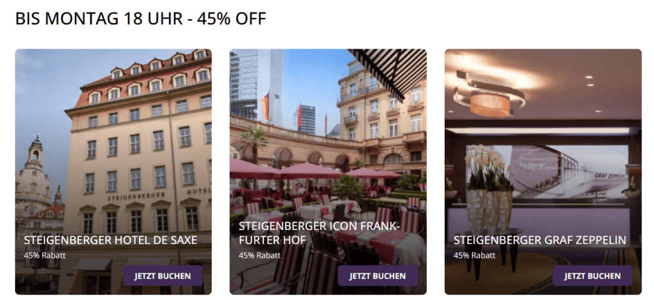Click 45% Rabatt under Hotel de Saxe
This screenshot has width=654, height=300.
point(45,255)
